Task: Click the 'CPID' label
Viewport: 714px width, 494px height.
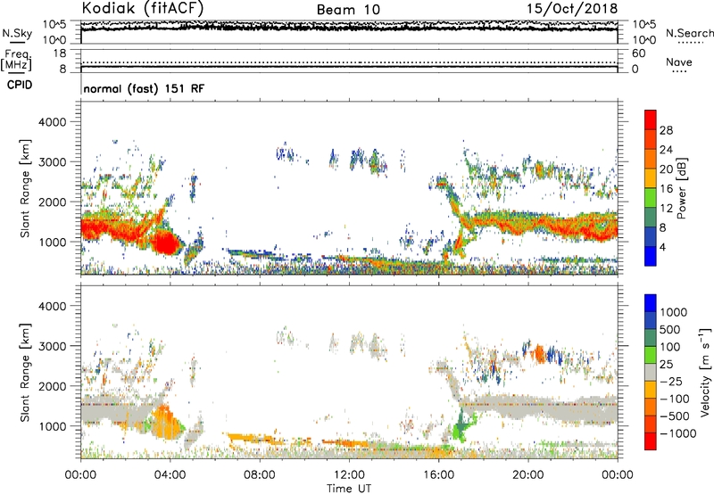Action: point(20,85)
